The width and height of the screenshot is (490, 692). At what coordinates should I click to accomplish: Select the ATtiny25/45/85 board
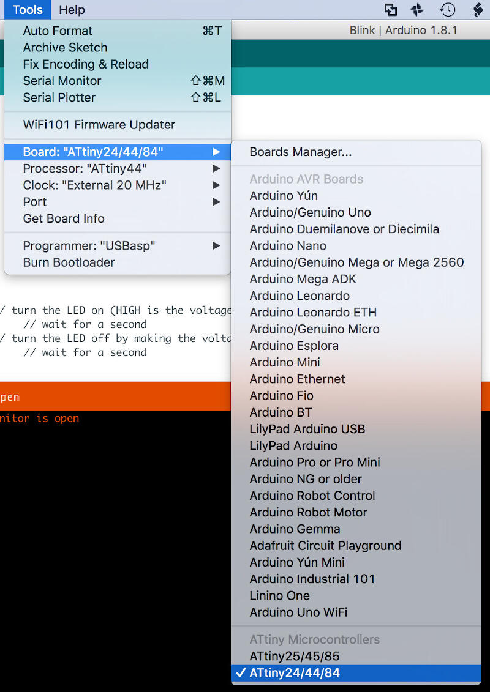pyautogui.click(x=356, y=657)
